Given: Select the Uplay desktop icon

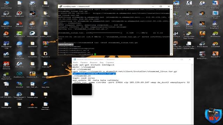Looking at the screenshot, I should [x=20, y=44].
